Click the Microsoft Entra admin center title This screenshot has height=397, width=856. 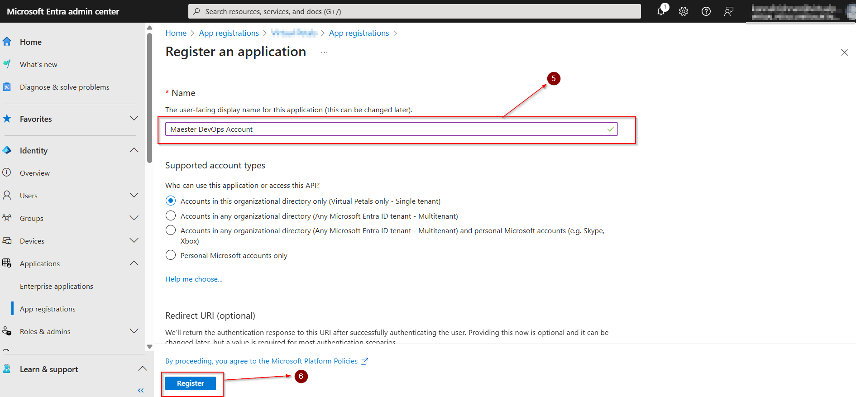click(x=63, y=11)
